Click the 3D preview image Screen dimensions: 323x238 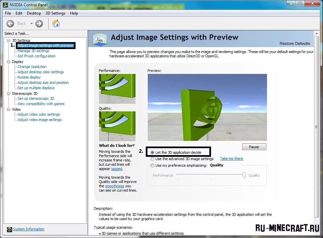(207, 107)
